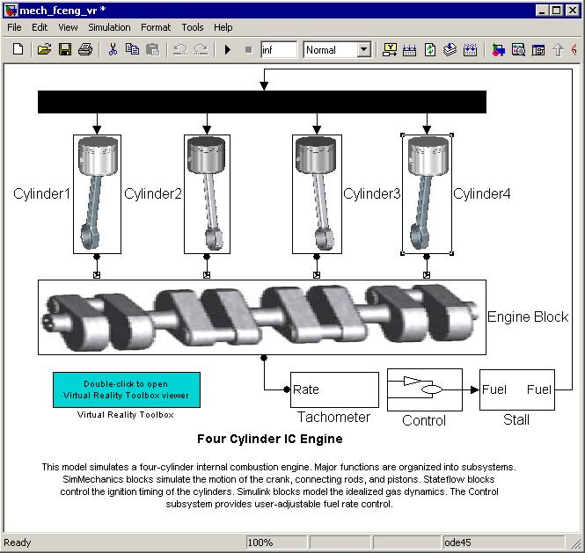Select the Stall block with Fuel ports
The width and height of the screenshot is (585, 553).
tap(516, 389)
